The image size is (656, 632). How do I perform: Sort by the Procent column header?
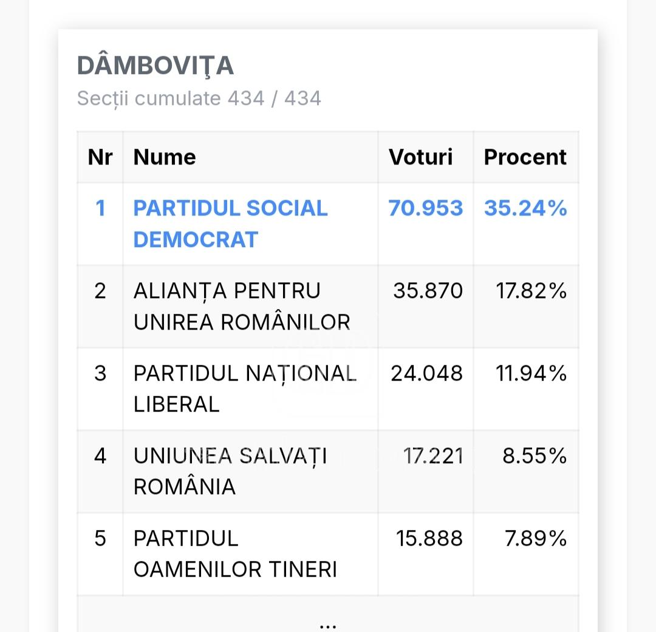click(525, 157)
